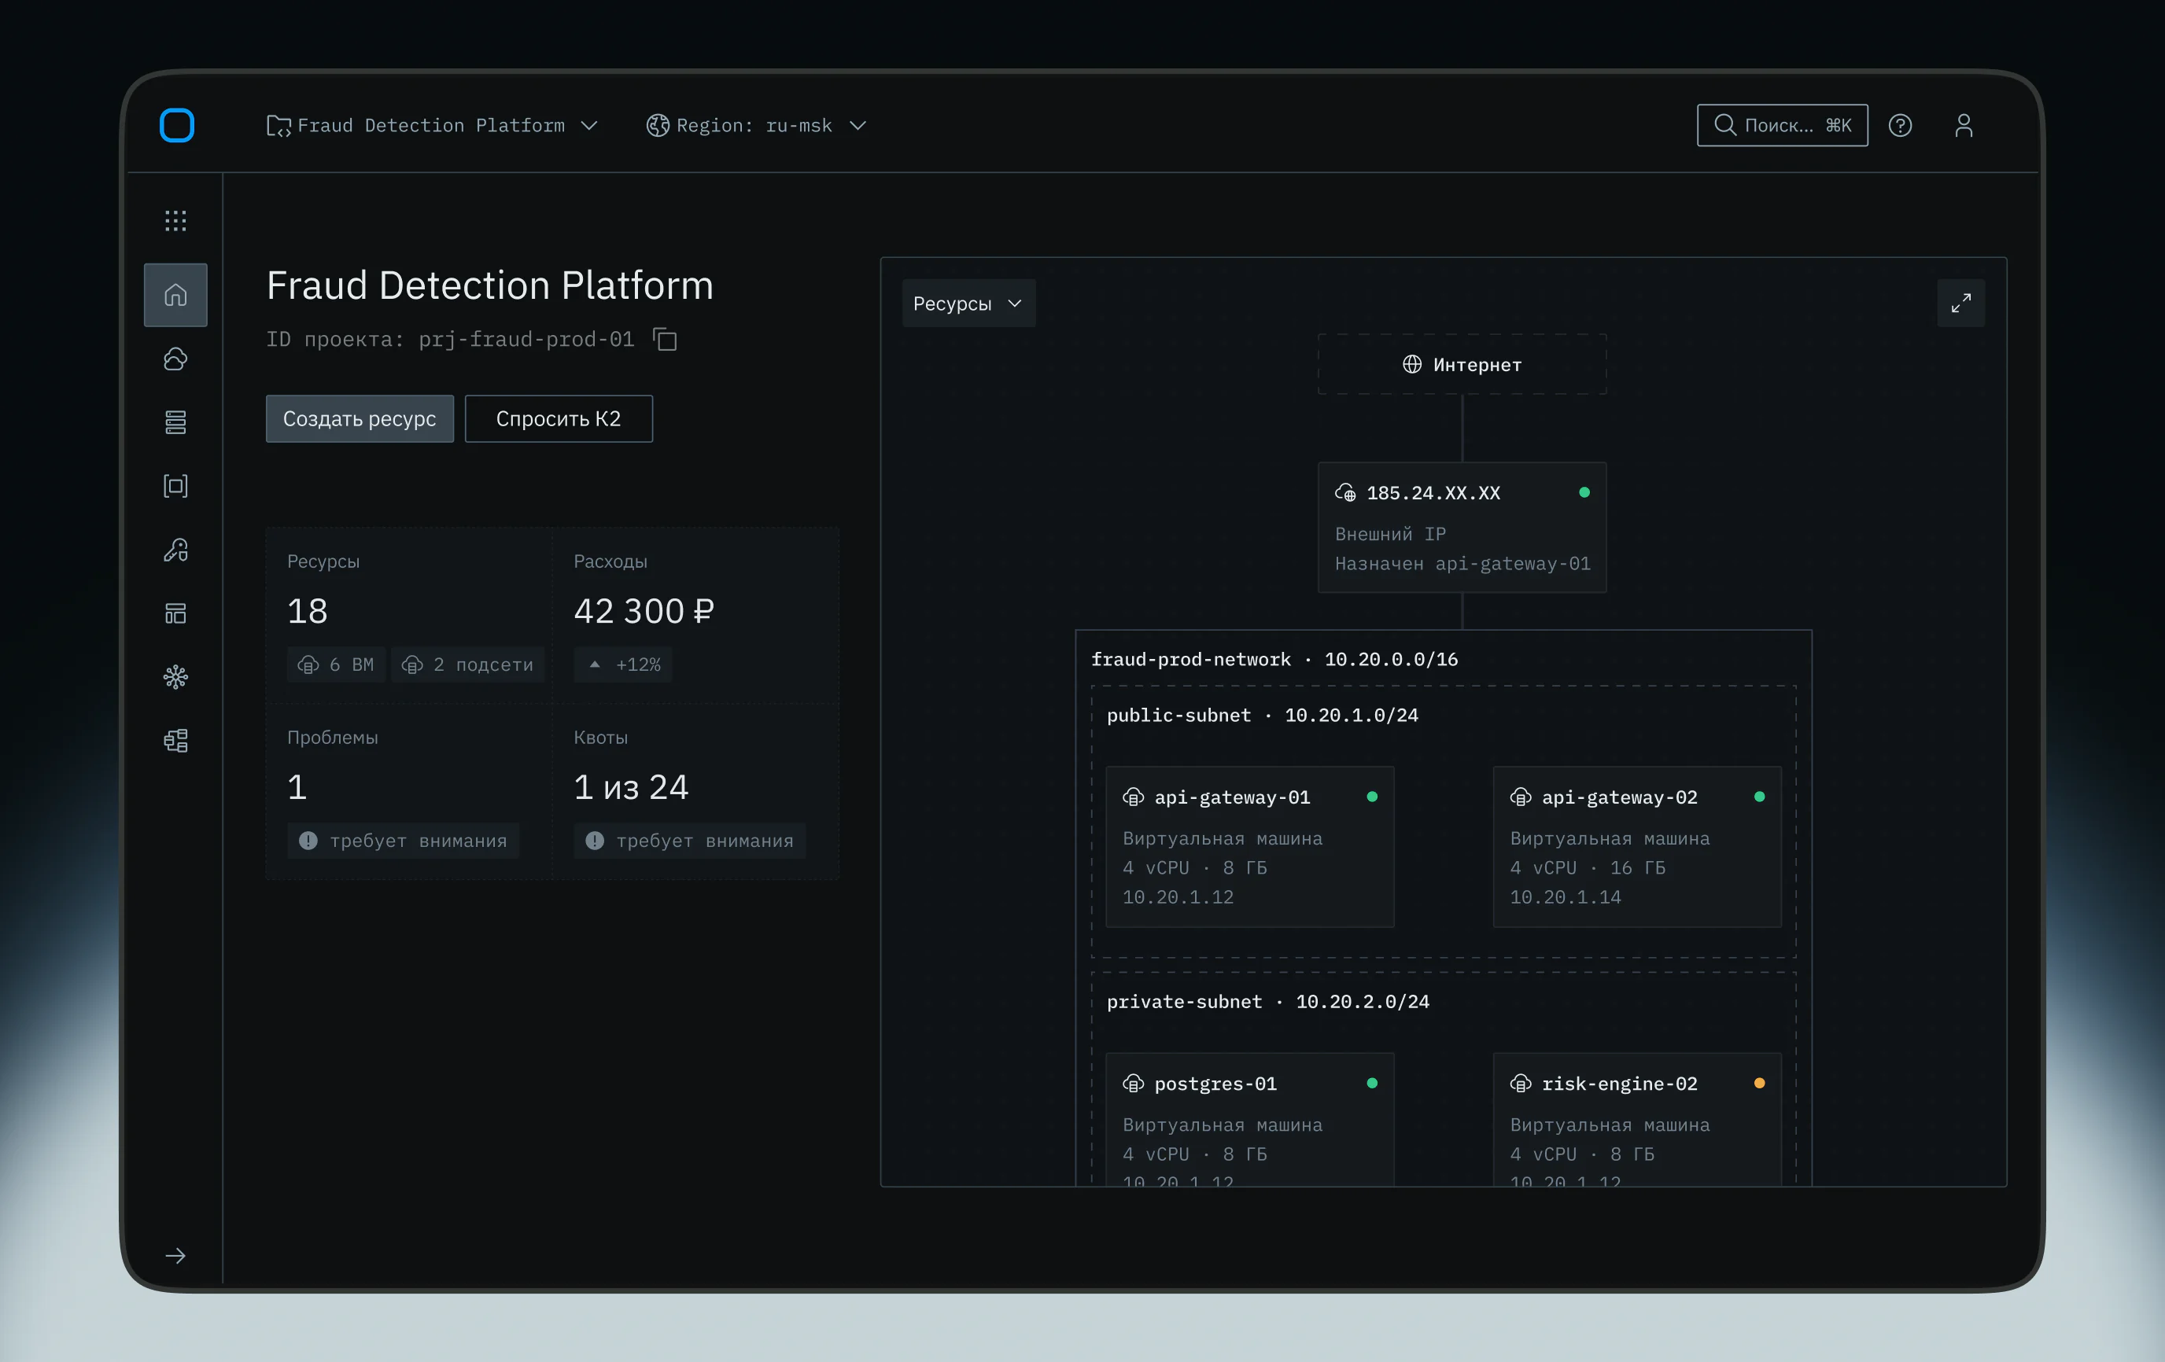Click the project folder icon in header

278,126
